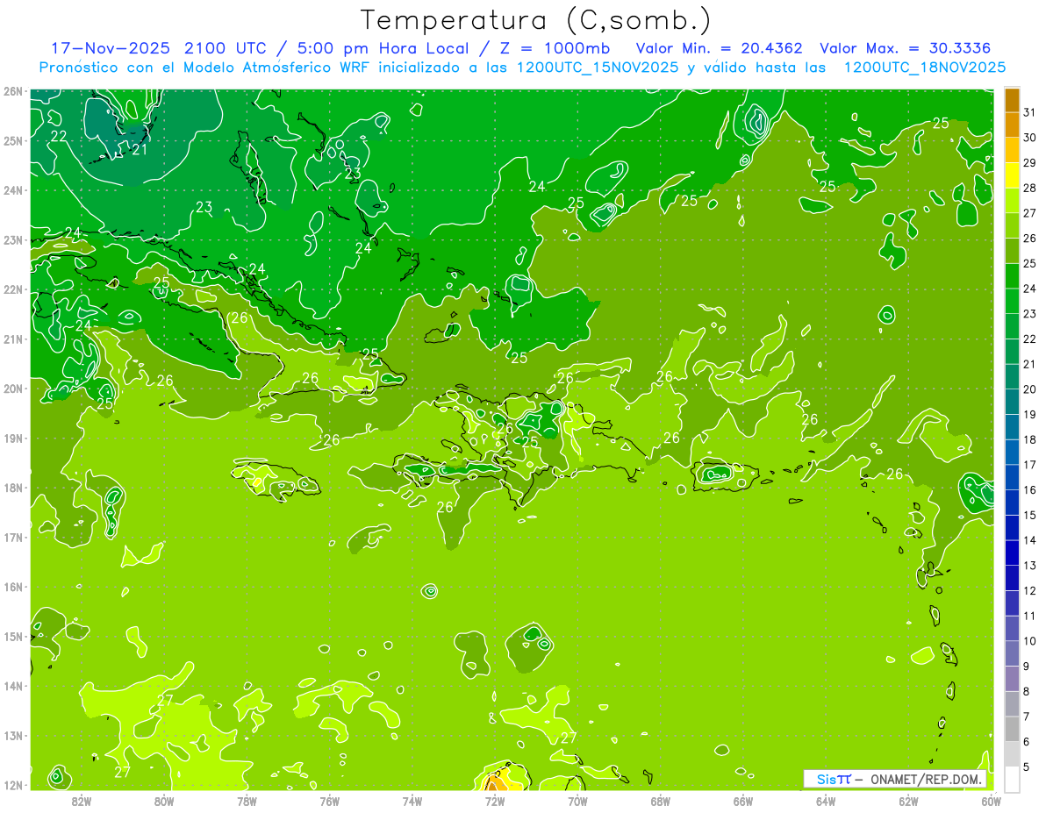Click the gray legend swatch between 6 and 7

click(1012, 730)
